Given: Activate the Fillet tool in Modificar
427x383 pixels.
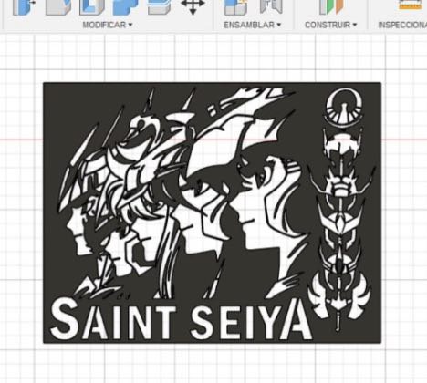Looking at the screenshot, I should click(58, 7).
